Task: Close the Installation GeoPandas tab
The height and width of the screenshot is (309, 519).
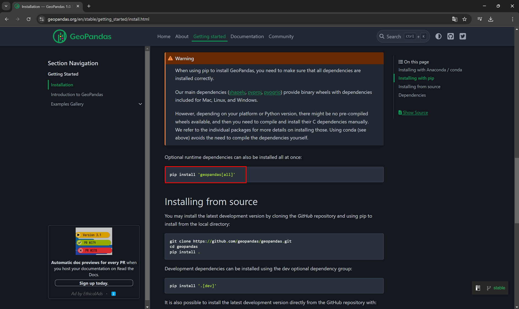Action: point(78,6)
